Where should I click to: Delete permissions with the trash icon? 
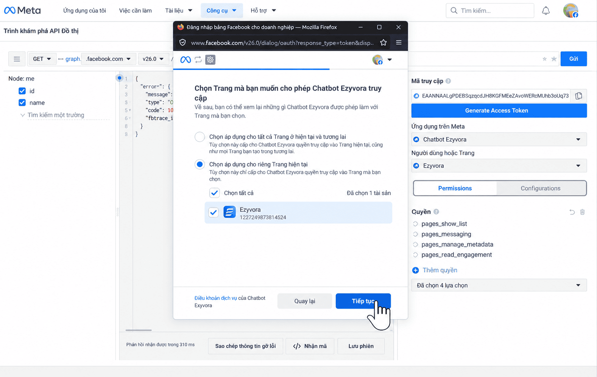[583, 212]
